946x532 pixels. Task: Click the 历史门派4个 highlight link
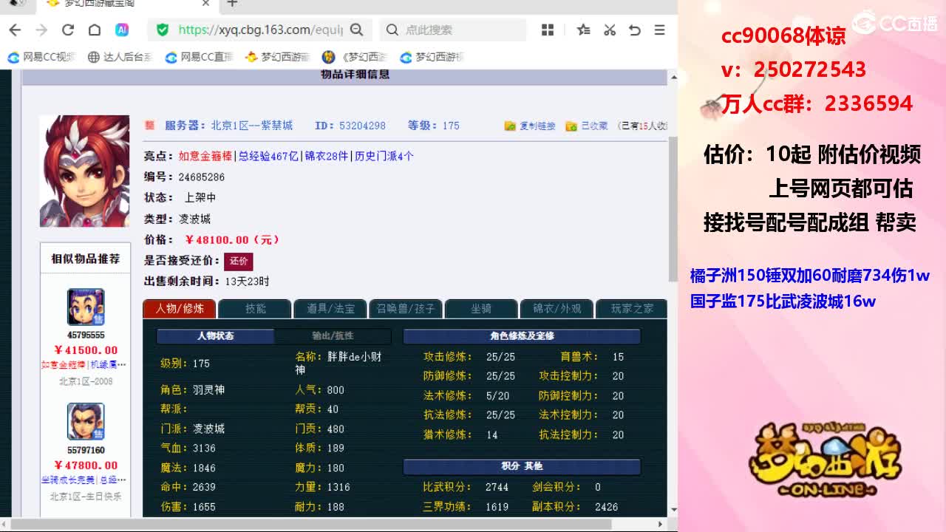click(x=384, y=157)
